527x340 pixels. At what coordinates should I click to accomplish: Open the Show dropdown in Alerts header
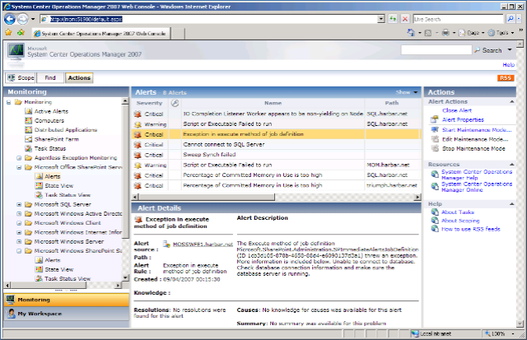[406, 92]
